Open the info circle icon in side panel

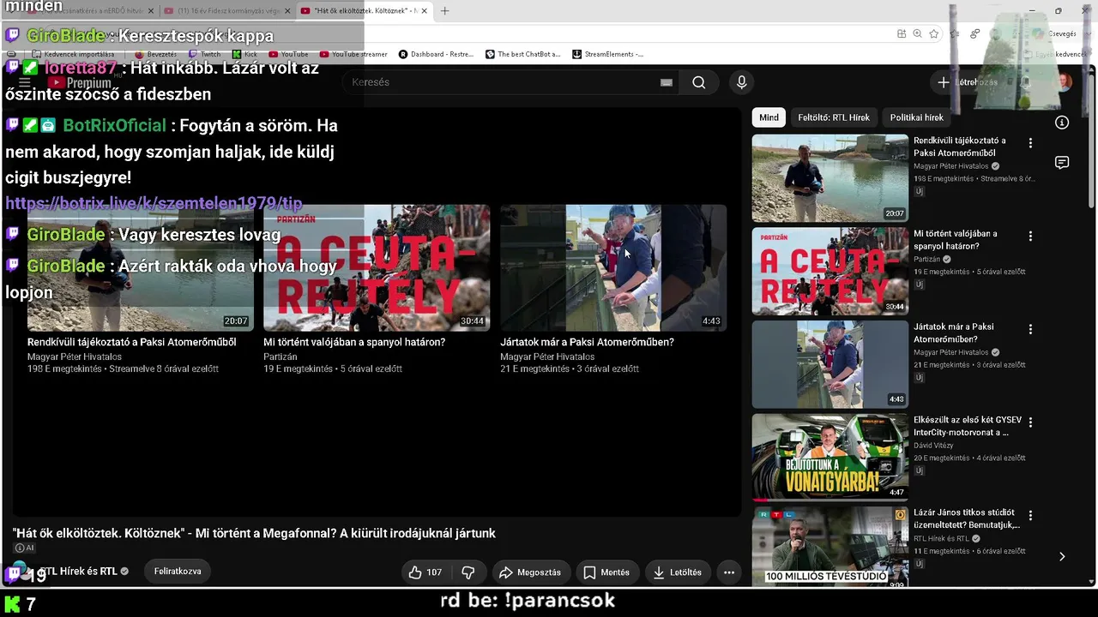pyautogui.click(x=1062, y=123)
